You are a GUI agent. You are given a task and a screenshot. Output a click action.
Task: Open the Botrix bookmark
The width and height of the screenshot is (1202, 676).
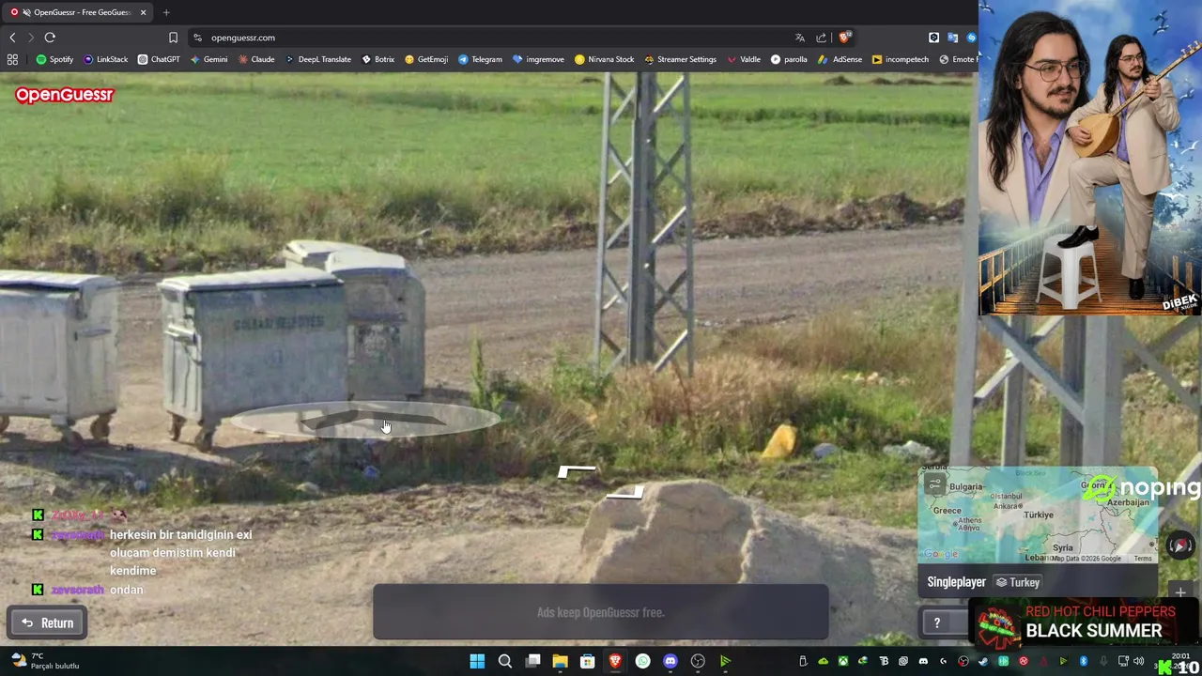click(378, 59)
